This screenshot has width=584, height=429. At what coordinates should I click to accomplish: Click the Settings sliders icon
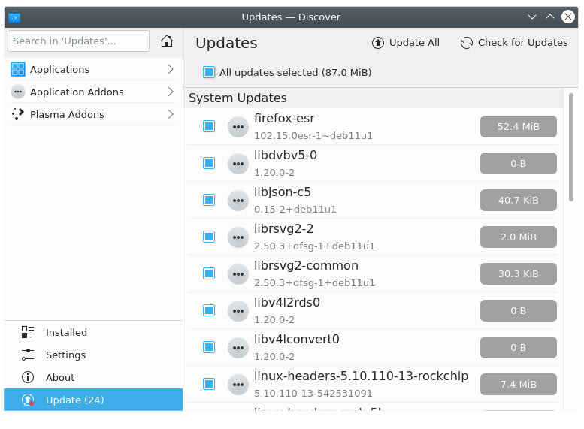point(28,355)
